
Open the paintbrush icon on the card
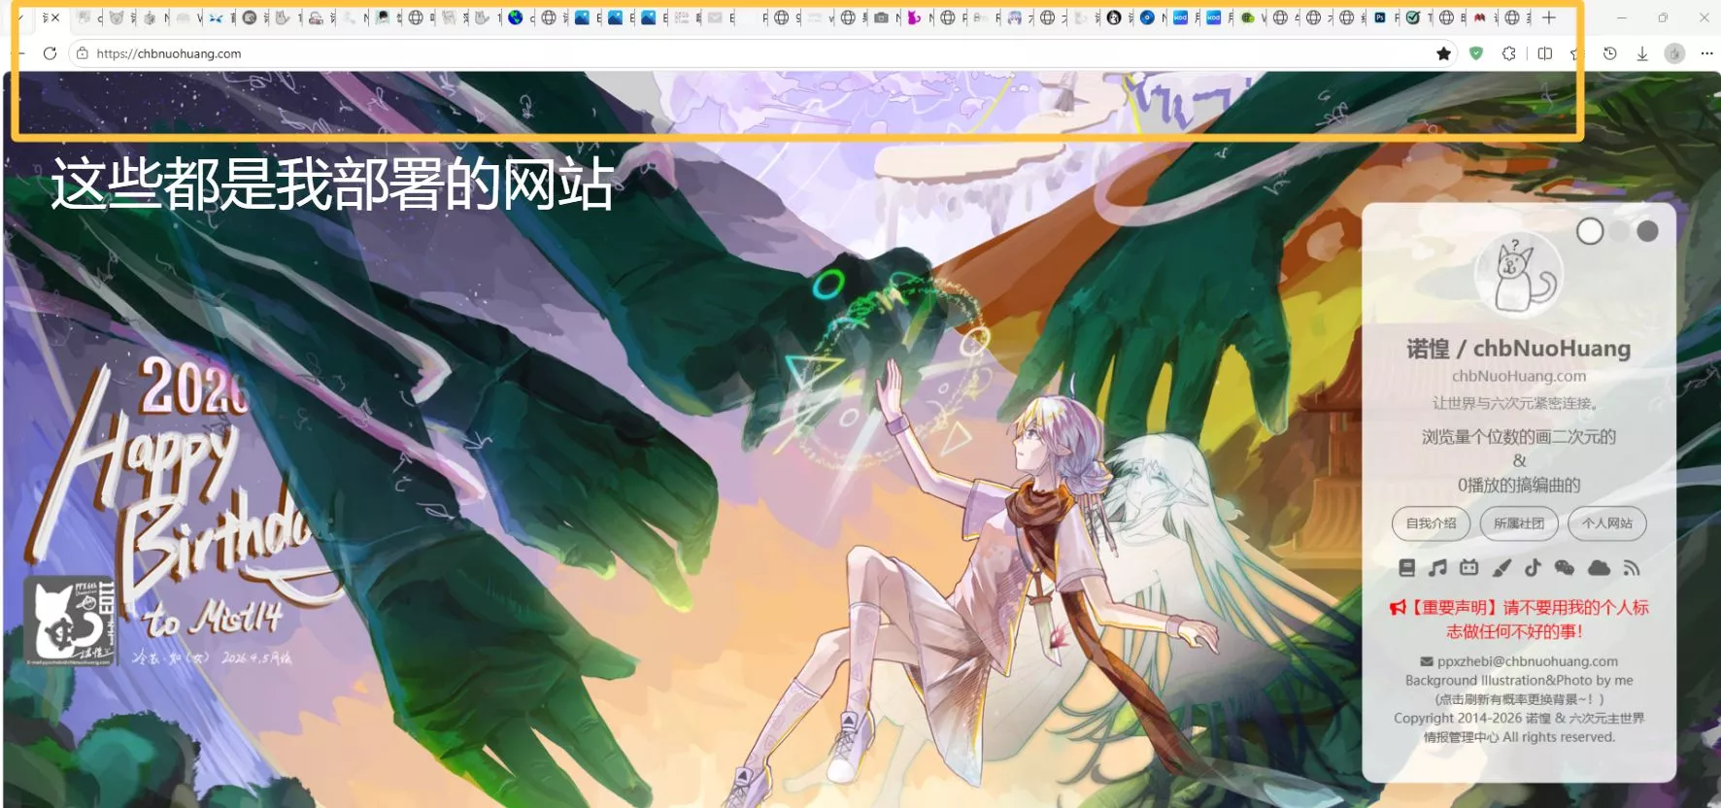[x=1502, y=568]
